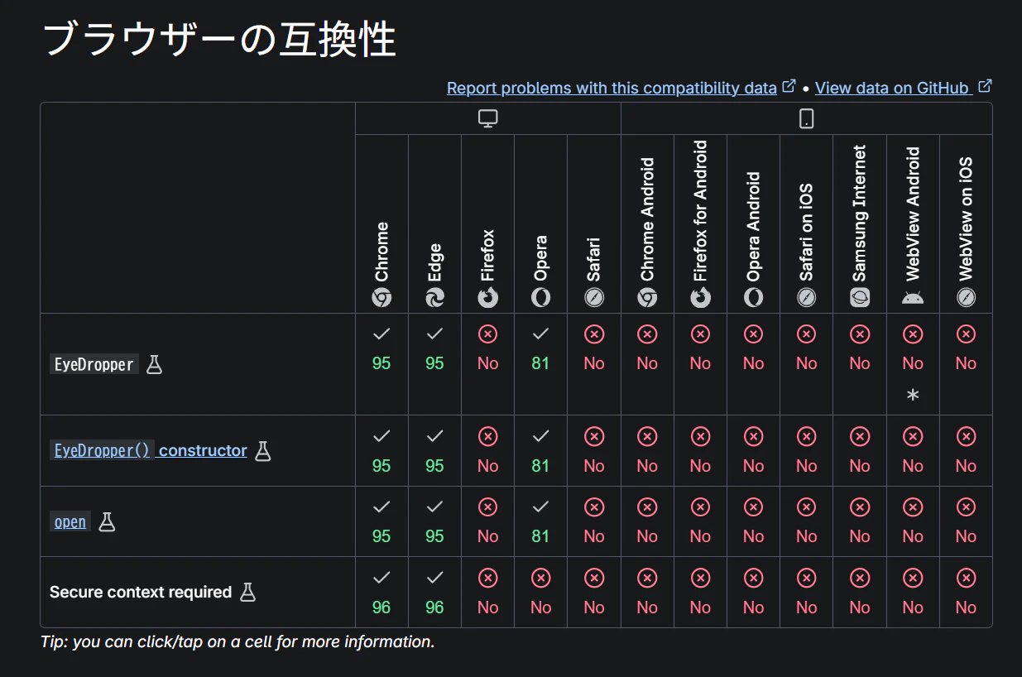Expand WebView Android No cell with asterisk
This screenshot has height=677, width=1022.
[913, 364]
